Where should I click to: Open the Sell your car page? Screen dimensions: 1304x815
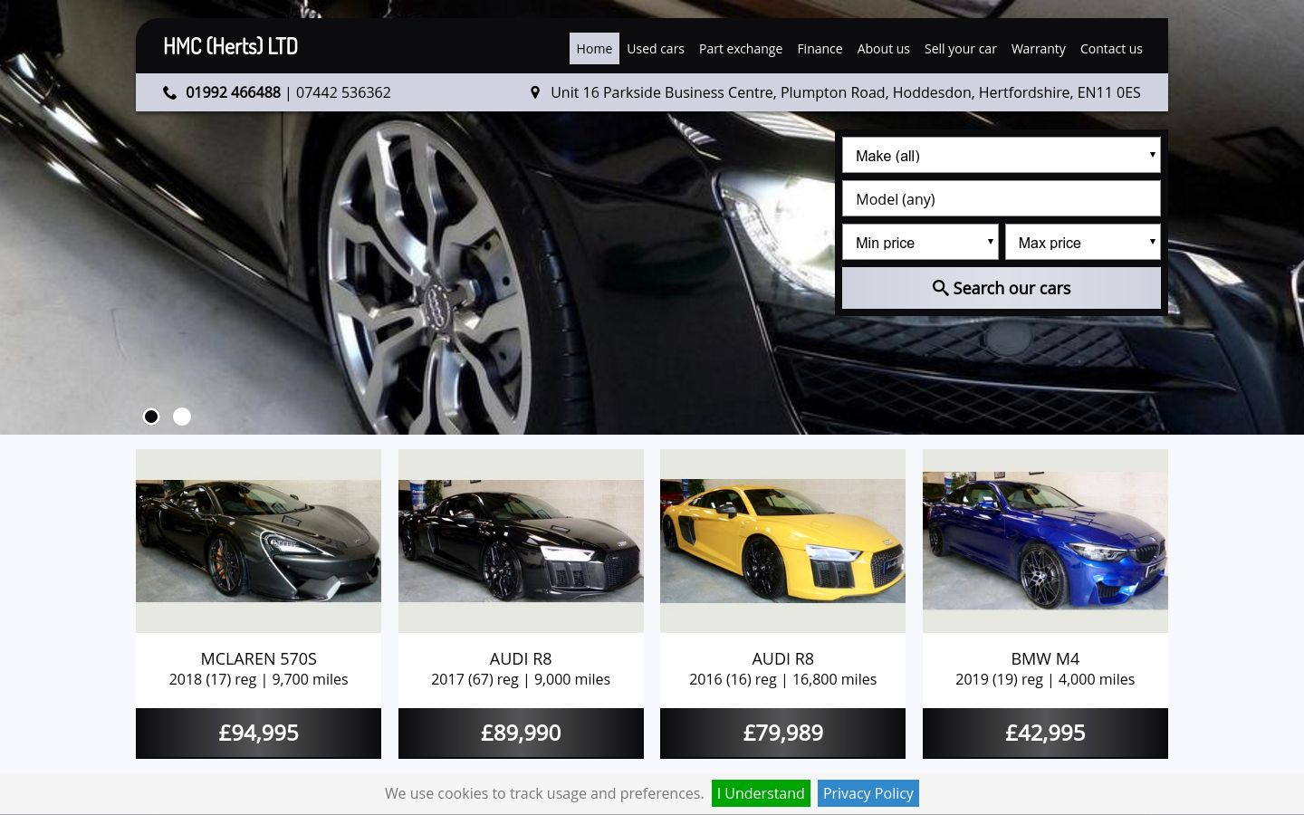coord(961,49)
